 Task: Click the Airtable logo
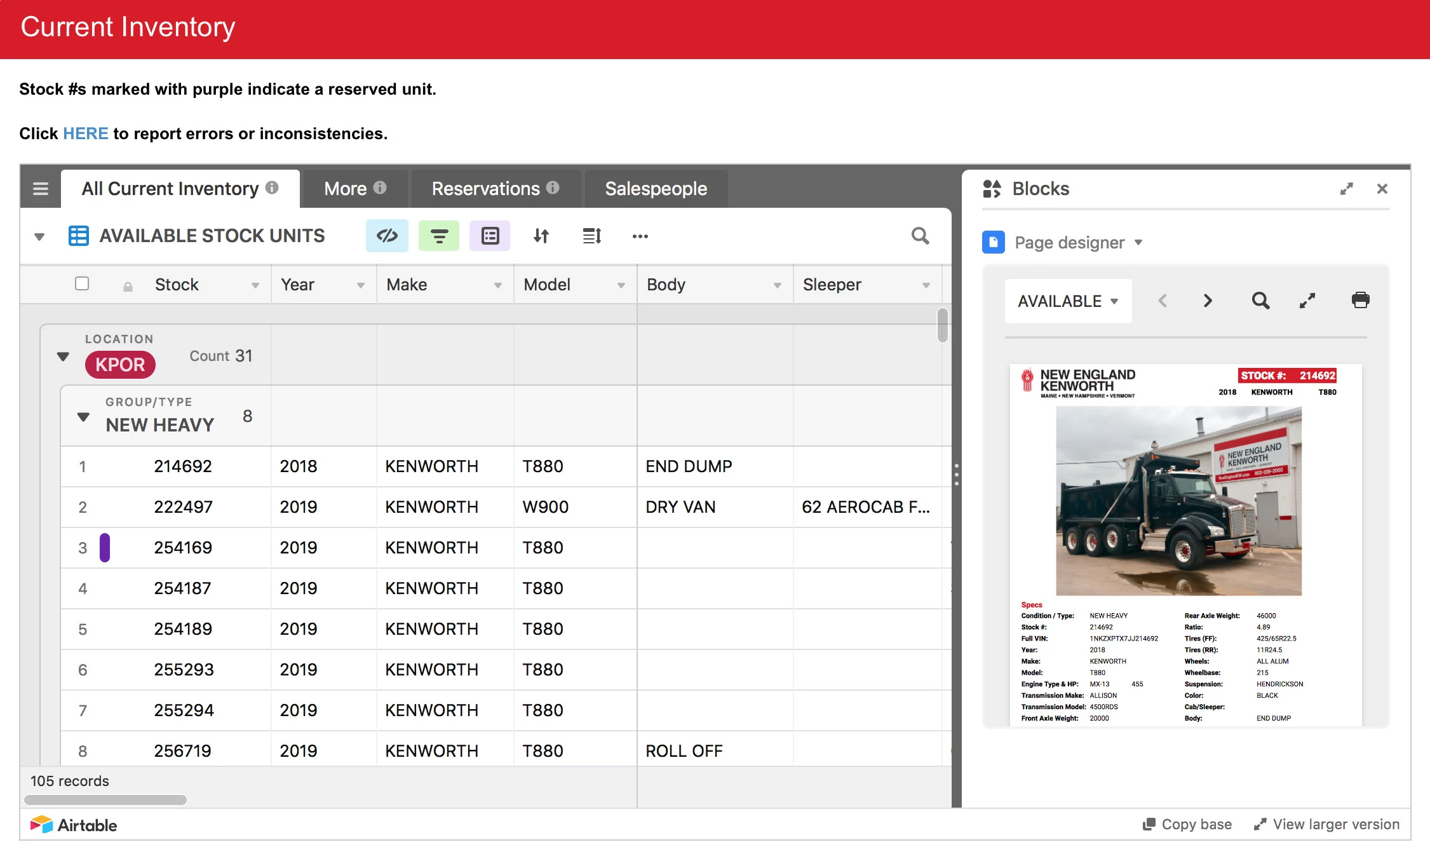74,825
